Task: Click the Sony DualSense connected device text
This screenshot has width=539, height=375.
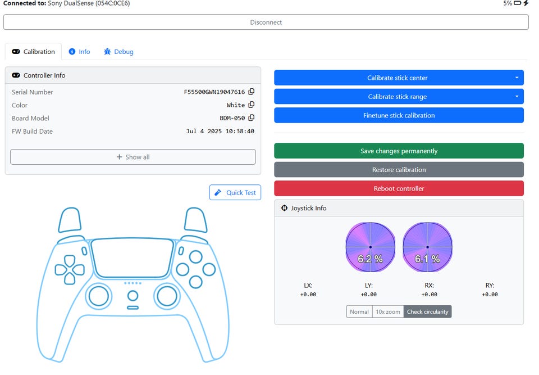Action: coord(90,3)
